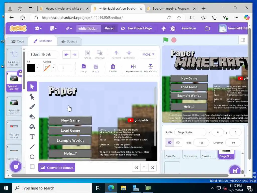
Task: Open the Edit pencil menu
Action: click(x=69, y=28)
